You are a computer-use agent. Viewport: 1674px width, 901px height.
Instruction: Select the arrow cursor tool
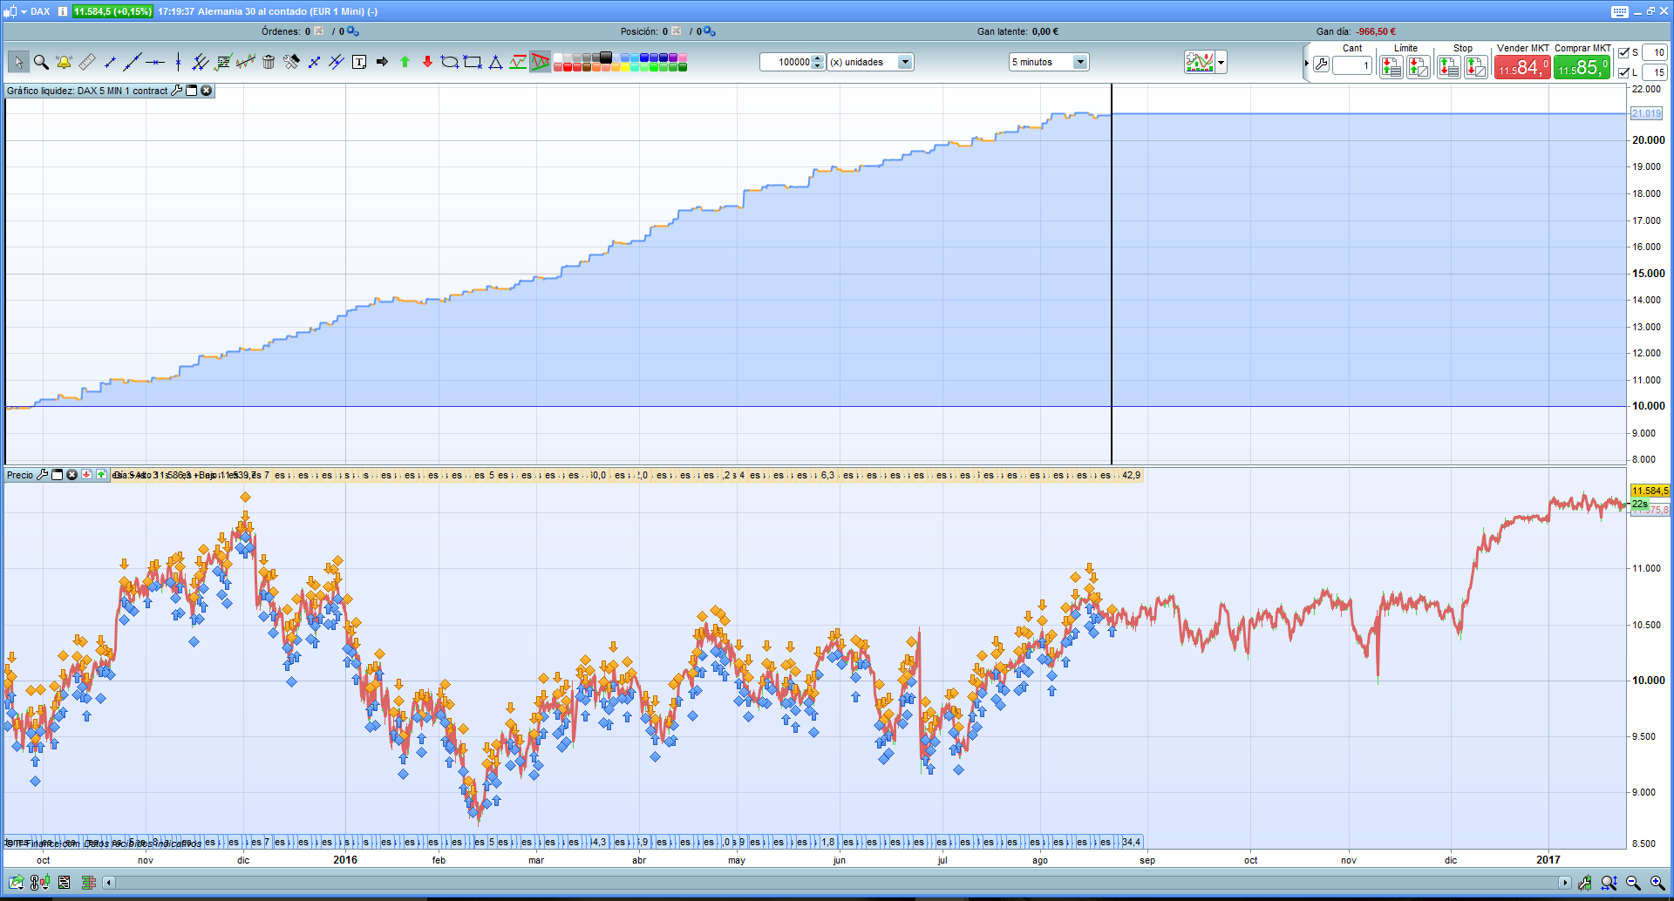(18, 62)
